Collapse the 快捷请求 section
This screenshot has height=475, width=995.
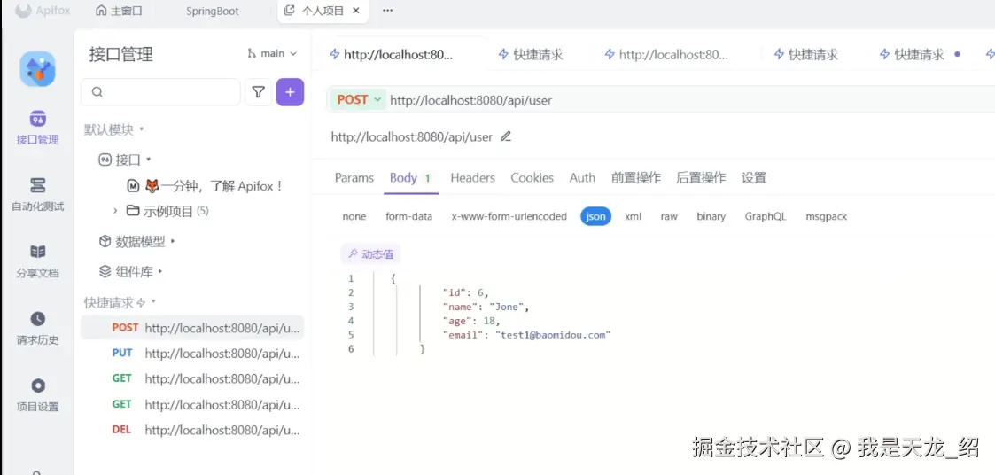(153, 302)
